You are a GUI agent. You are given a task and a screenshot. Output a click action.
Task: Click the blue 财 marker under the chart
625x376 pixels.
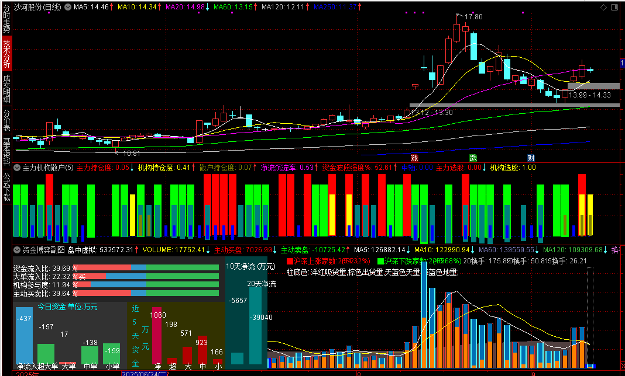pos(531,158)
